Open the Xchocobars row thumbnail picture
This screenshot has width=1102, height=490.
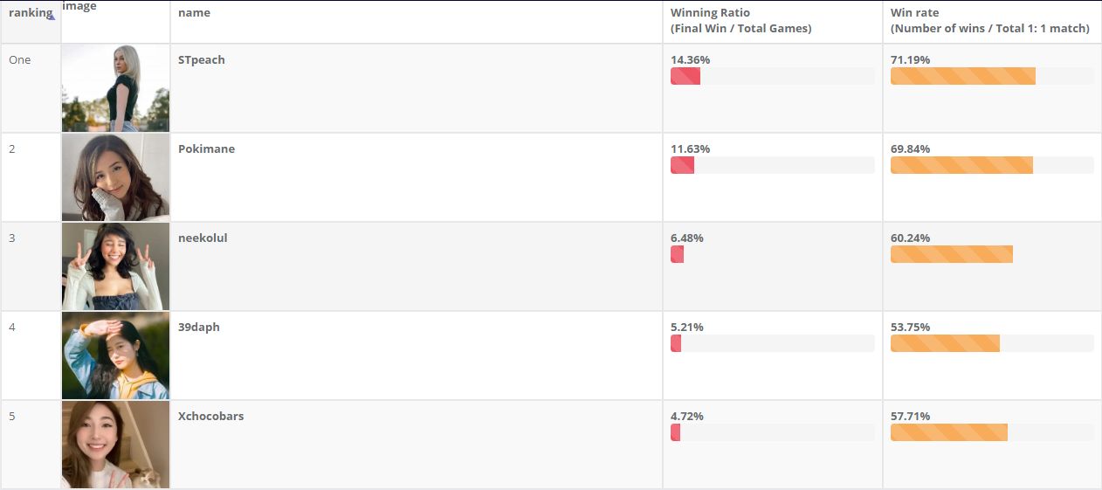[115, 445]
